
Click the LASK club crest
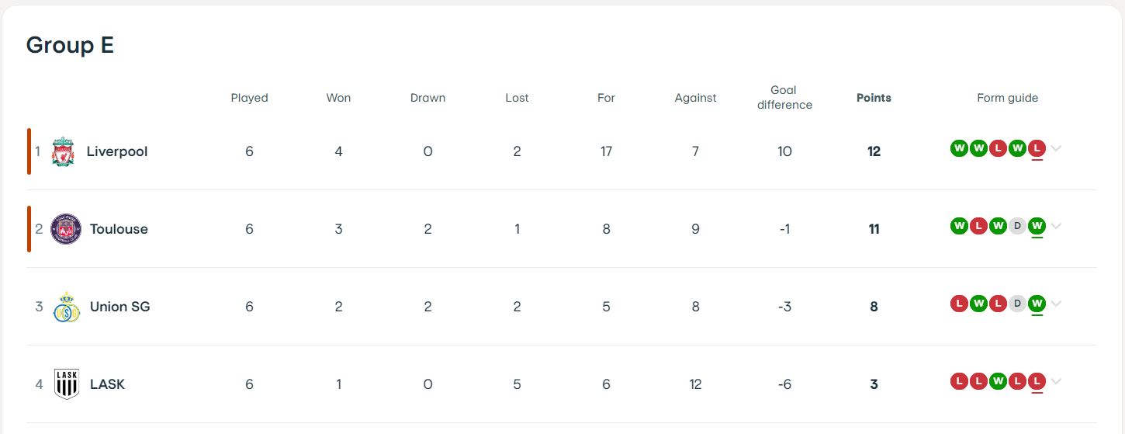[66, 384]
